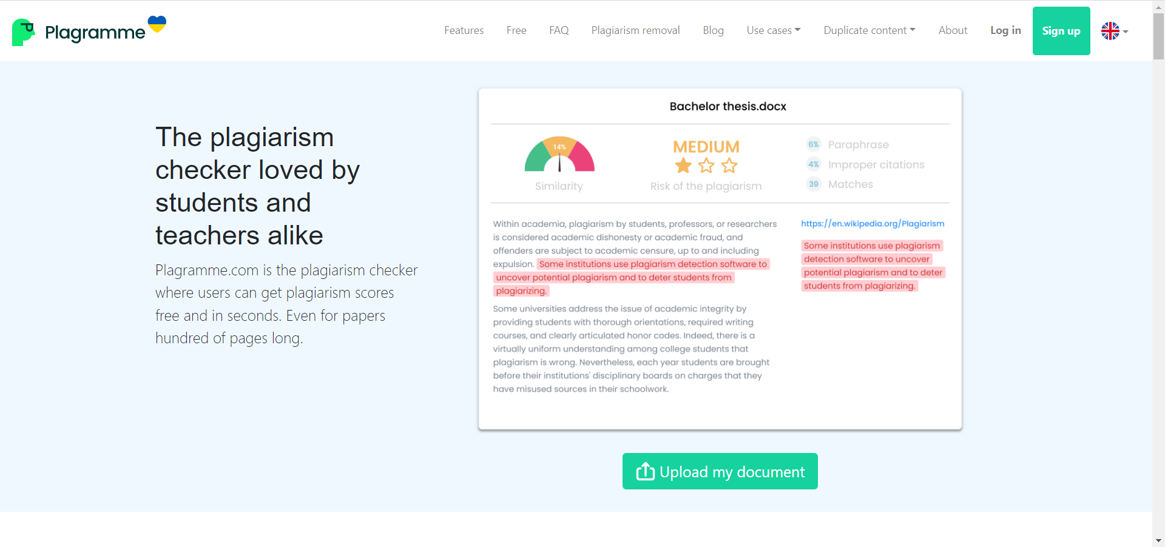
Task: Open the en.wikipedia.org/Plagiarism source link
Action: coord(873,224)
